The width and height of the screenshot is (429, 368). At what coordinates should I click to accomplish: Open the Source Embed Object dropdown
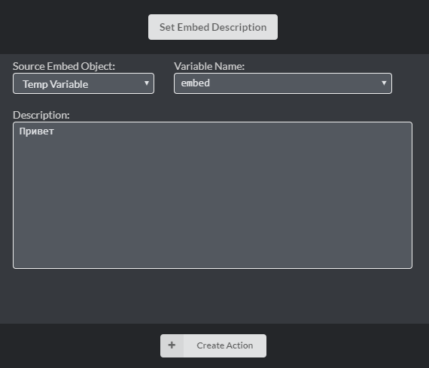click(x=84, y=83)
